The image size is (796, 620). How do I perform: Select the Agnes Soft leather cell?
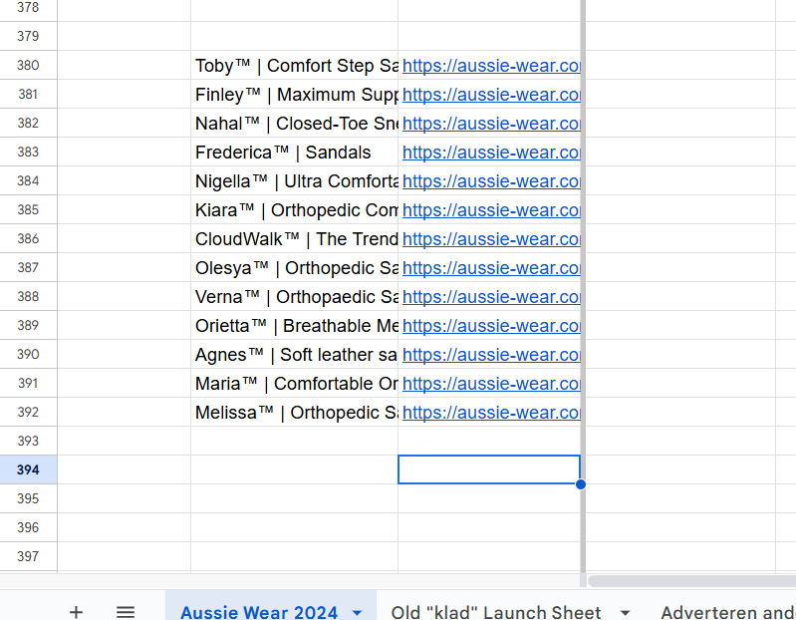295,355
